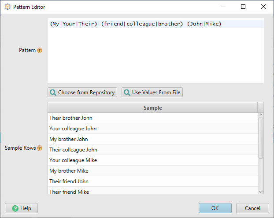Click the Sample Rows help hint icon
This screenshot has width=274, height=218.
40,148
